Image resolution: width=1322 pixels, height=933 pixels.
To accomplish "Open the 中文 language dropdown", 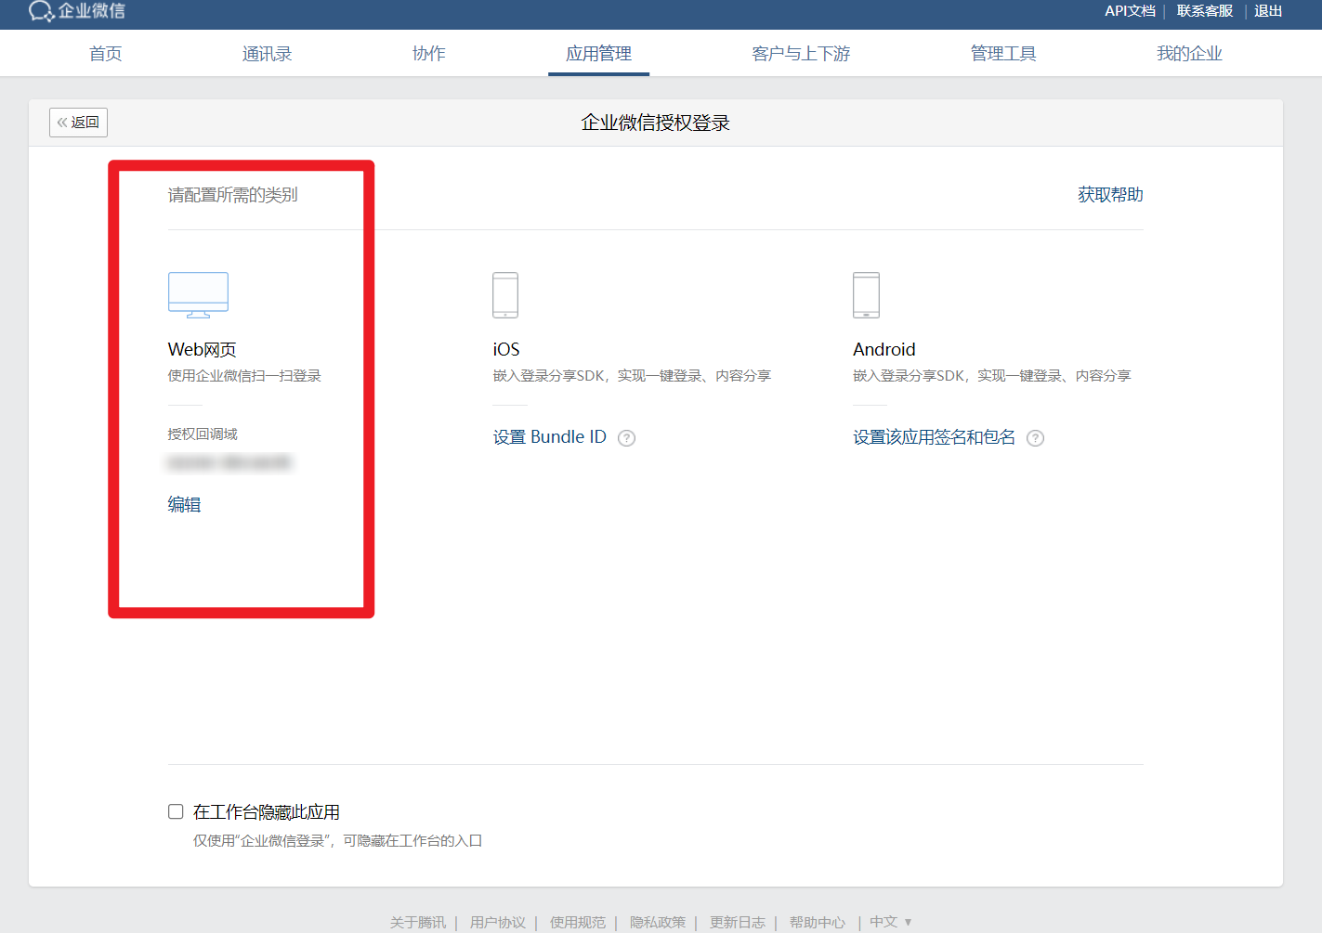I will coord(889,921).
